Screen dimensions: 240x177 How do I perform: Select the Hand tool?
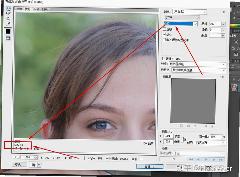(8, 9)
